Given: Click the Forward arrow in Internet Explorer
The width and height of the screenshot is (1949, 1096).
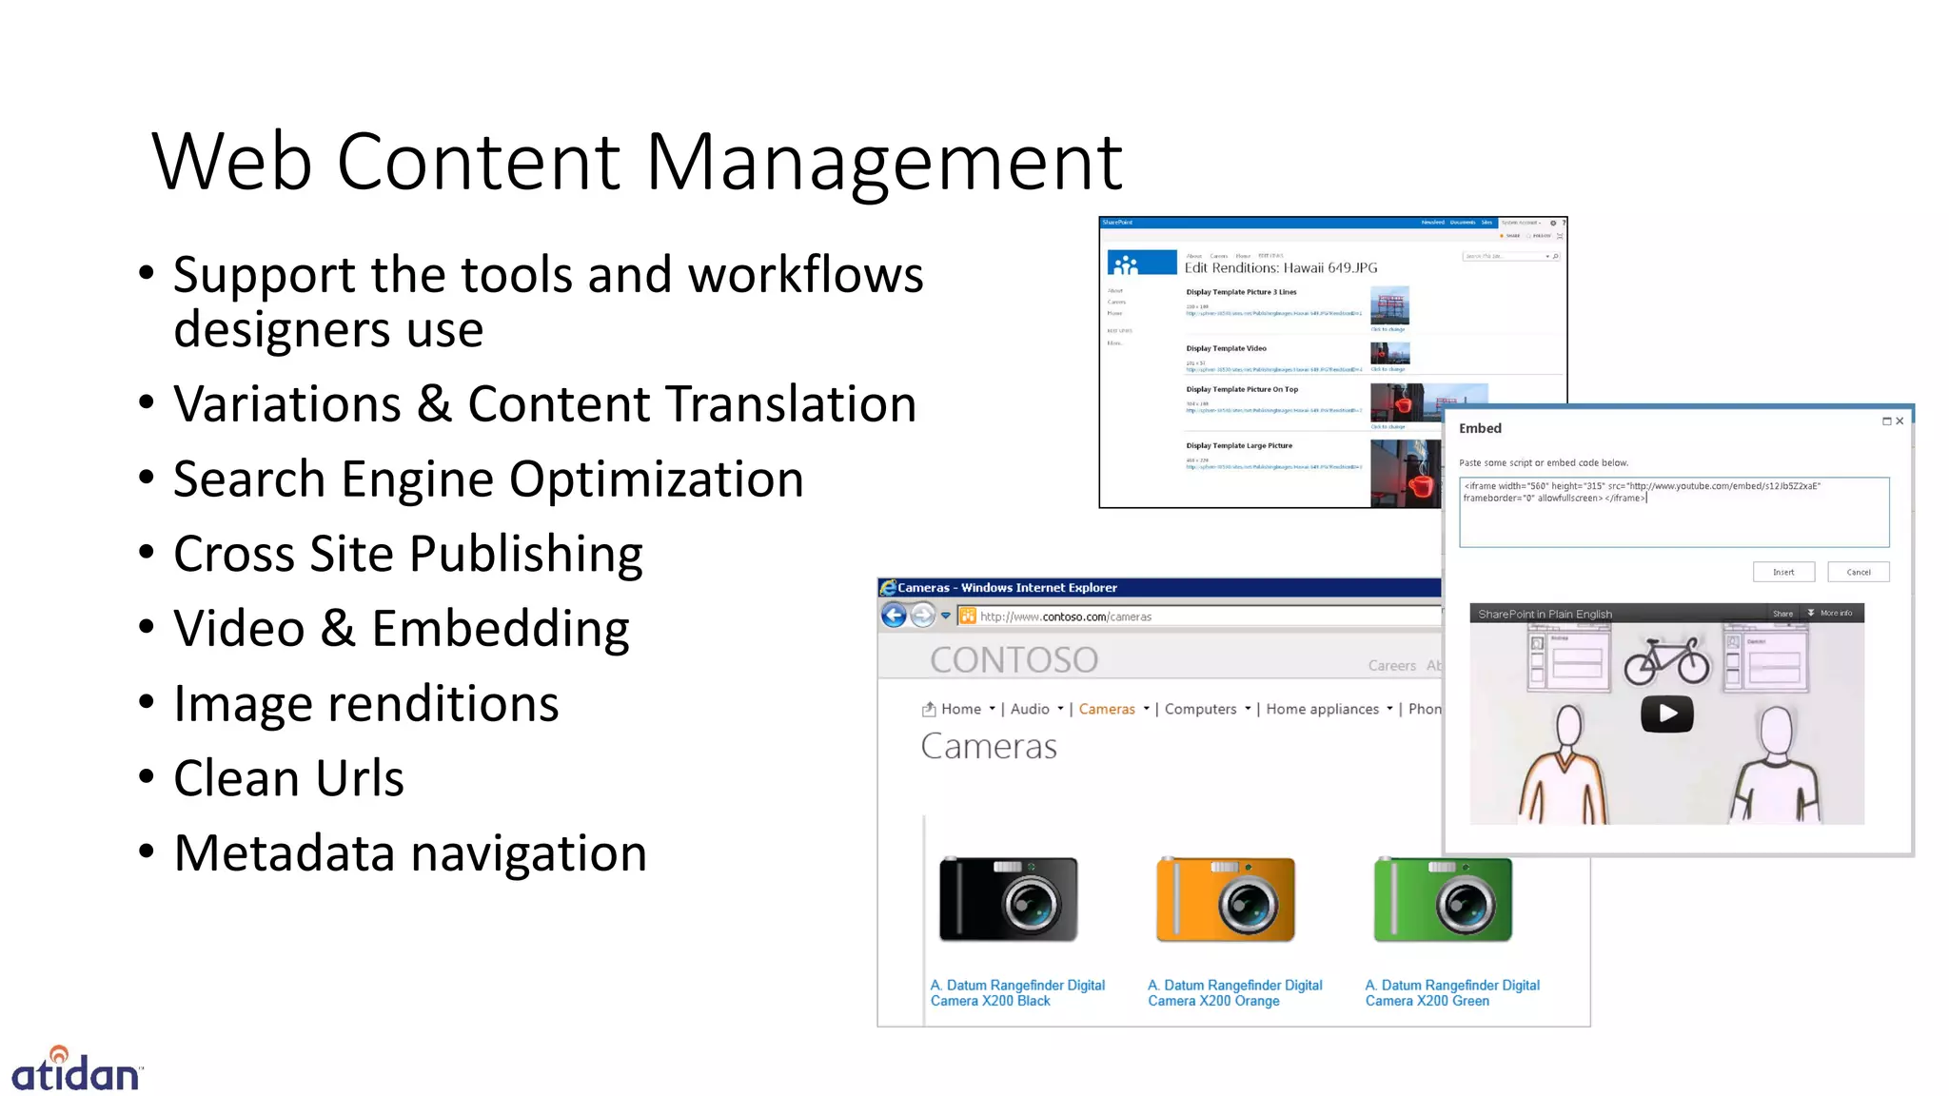Looking at the screenshot, I should click(x=922, y=616).
